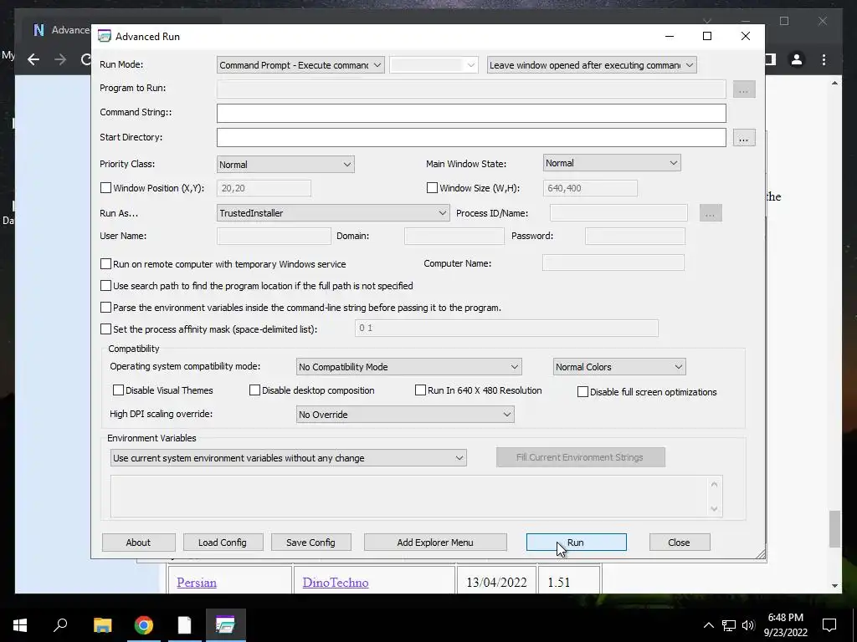Open taskbar Search magnifier
Image resolution: width=857 pixels, height=642 pixels.
(60, 625)
